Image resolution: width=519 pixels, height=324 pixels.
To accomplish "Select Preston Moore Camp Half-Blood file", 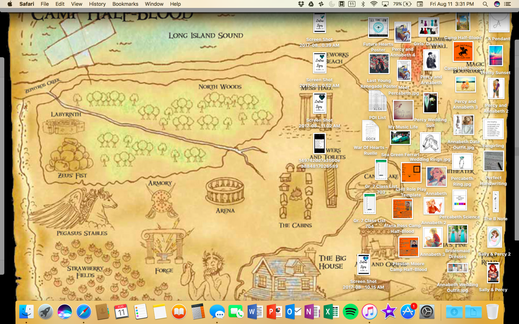I will point(408,247).
